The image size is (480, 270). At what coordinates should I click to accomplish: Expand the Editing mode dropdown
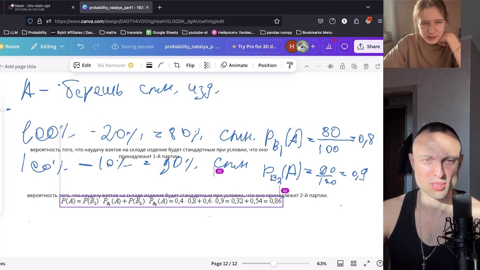pyautogui.click(x=48, y=46)
